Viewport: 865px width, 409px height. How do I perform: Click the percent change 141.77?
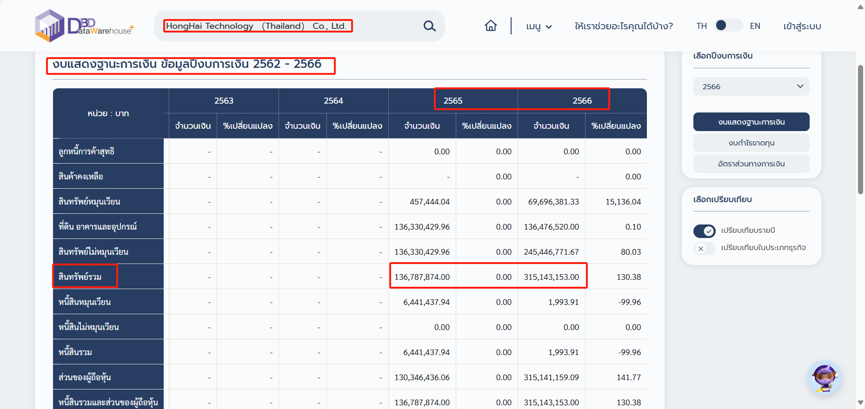click(629, 377)
